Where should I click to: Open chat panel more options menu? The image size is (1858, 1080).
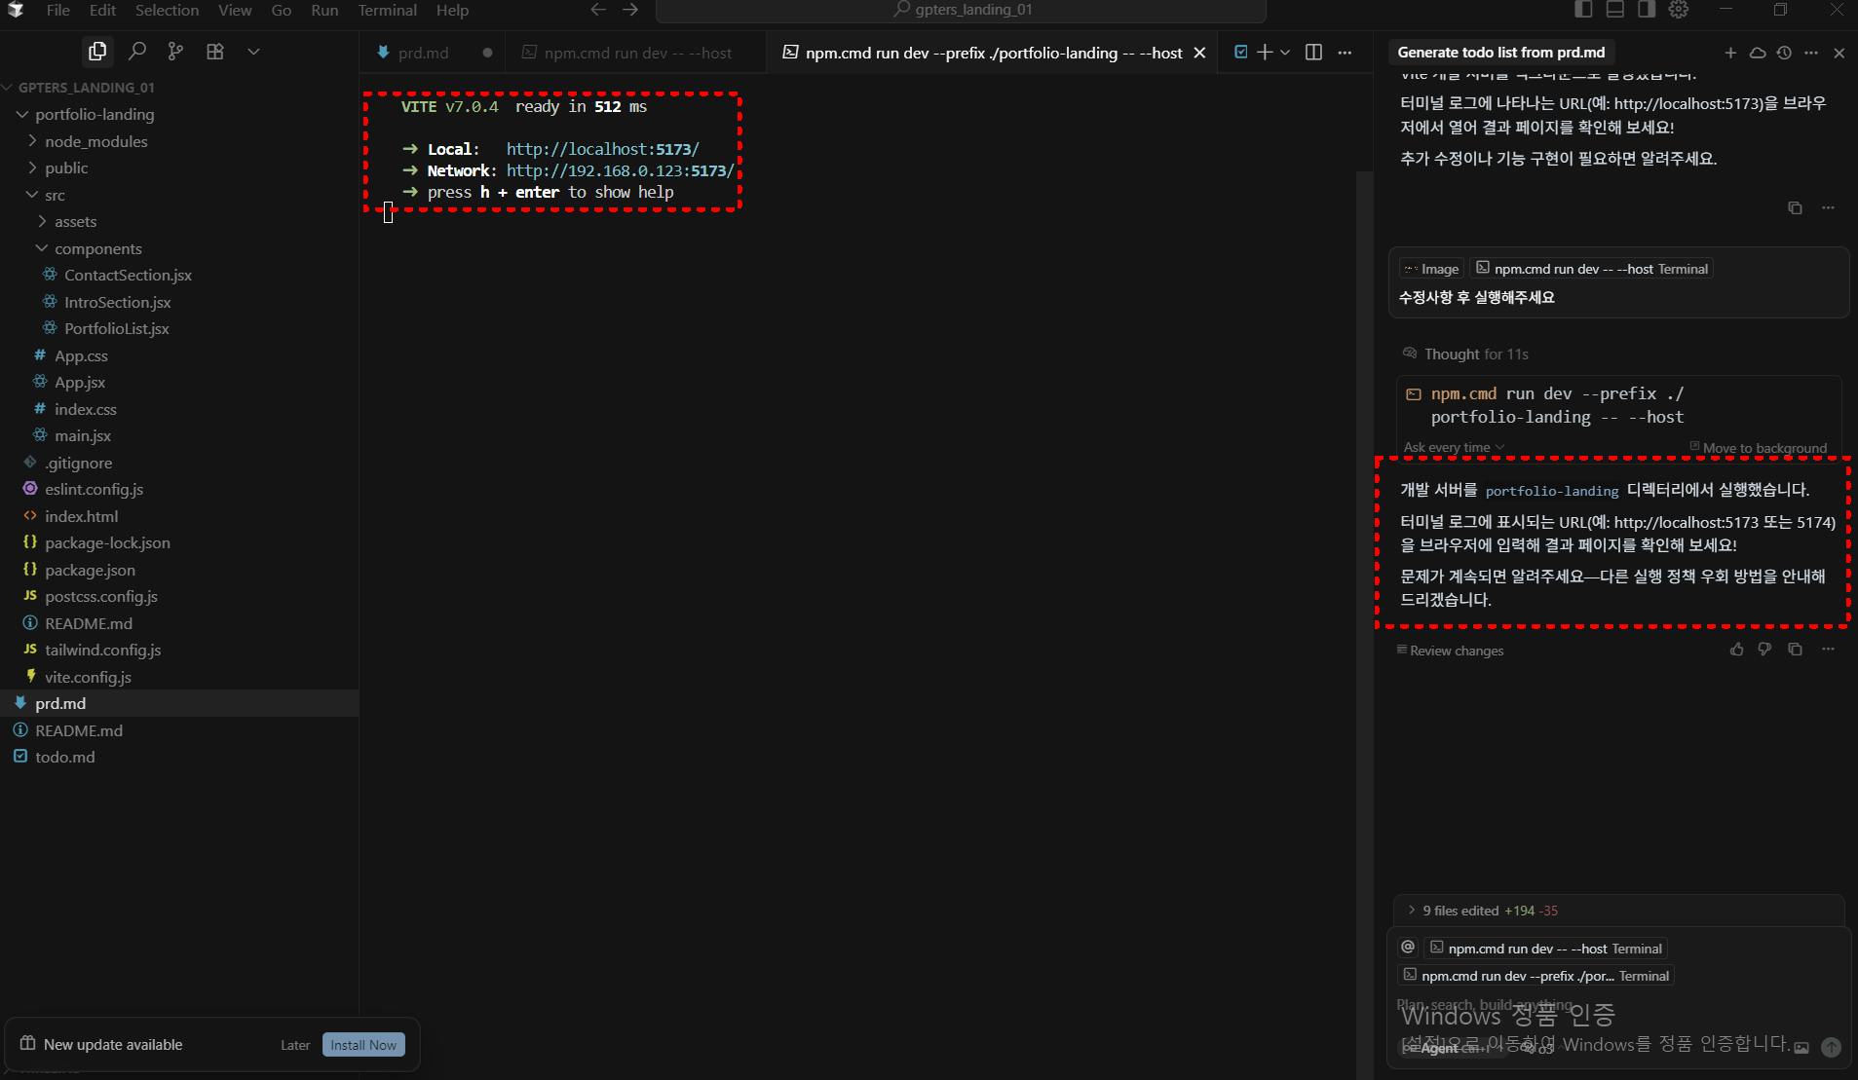(1811, 53)
